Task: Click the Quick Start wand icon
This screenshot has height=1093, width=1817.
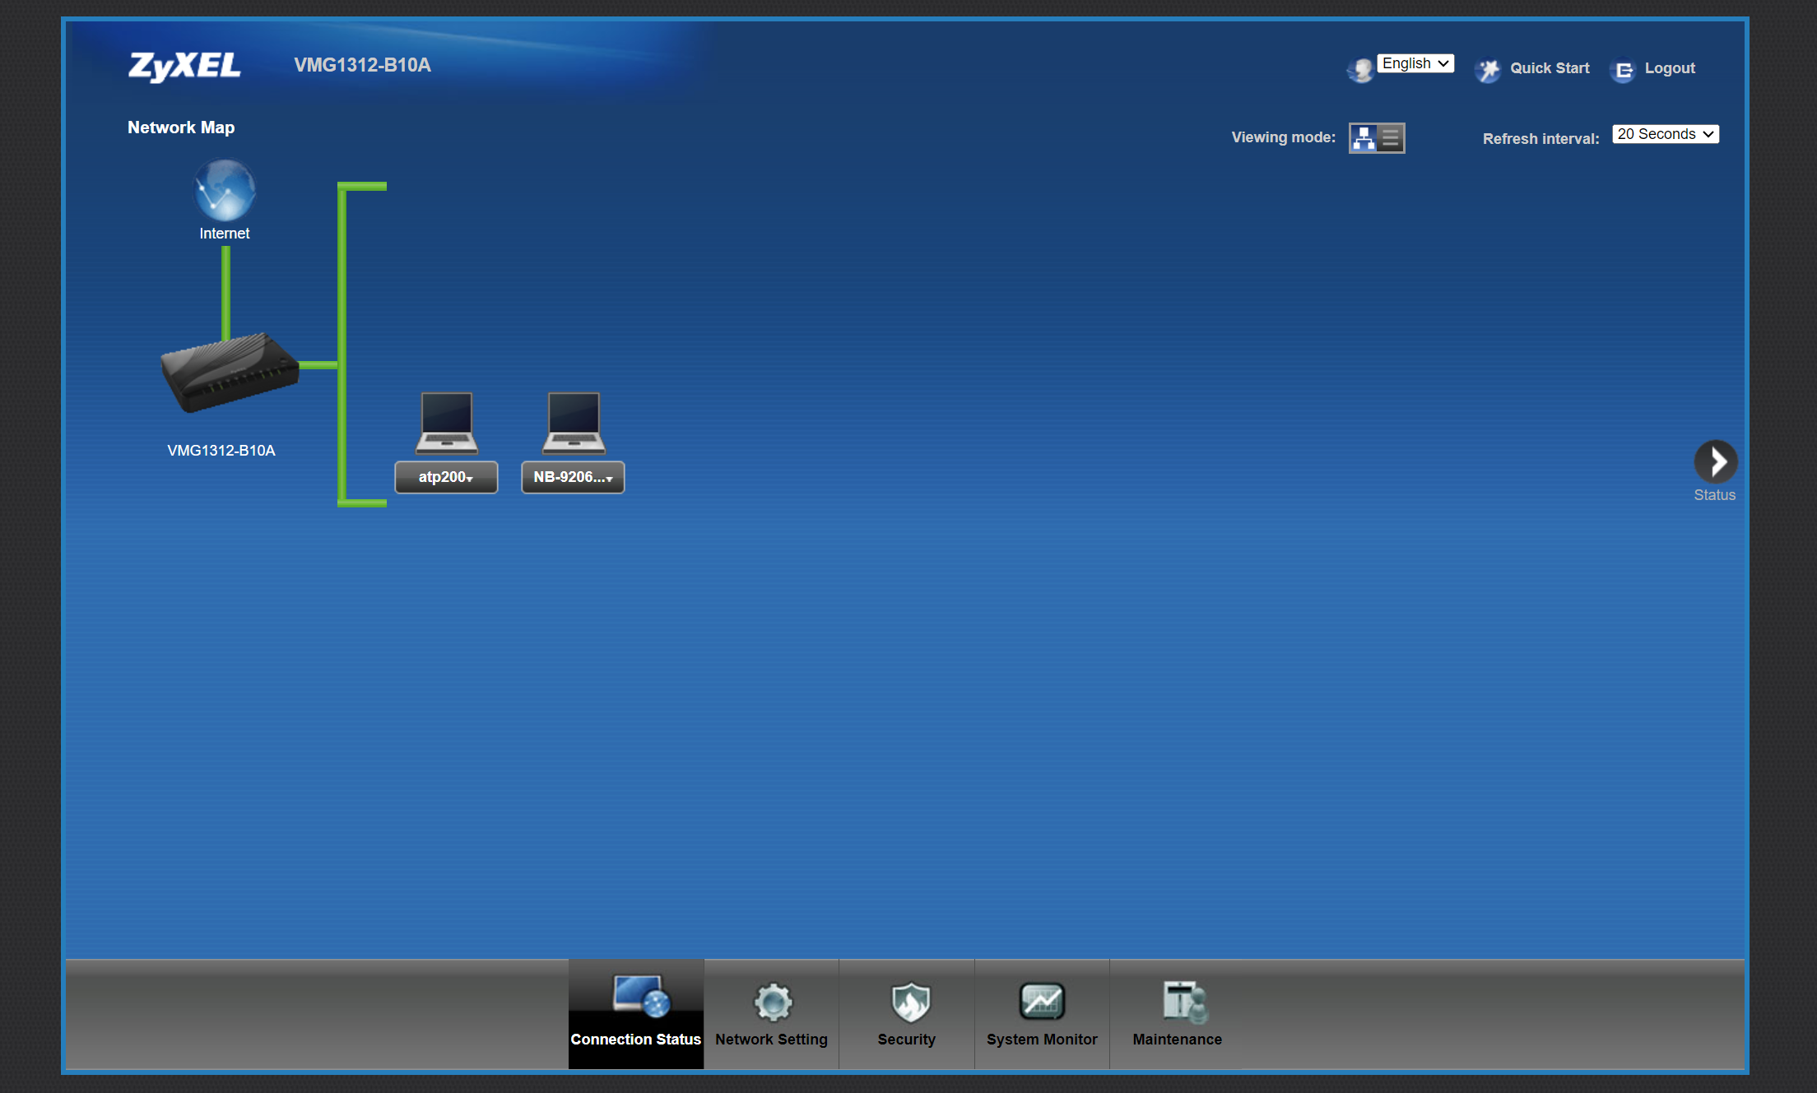Action: [1488, 70]
